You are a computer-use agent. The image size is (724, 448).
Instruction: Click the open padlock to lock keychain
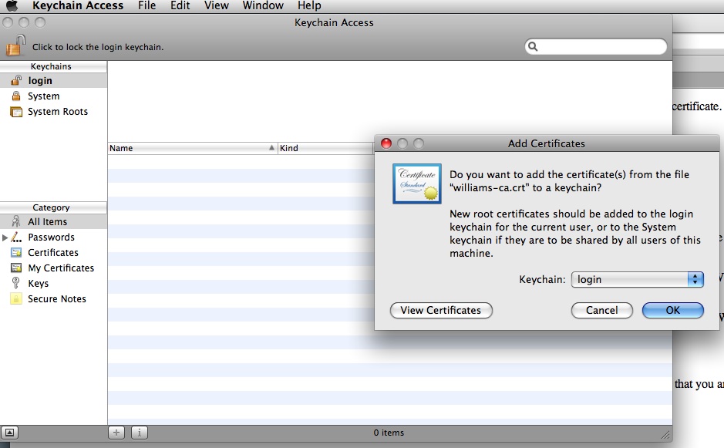coord(15,45)
